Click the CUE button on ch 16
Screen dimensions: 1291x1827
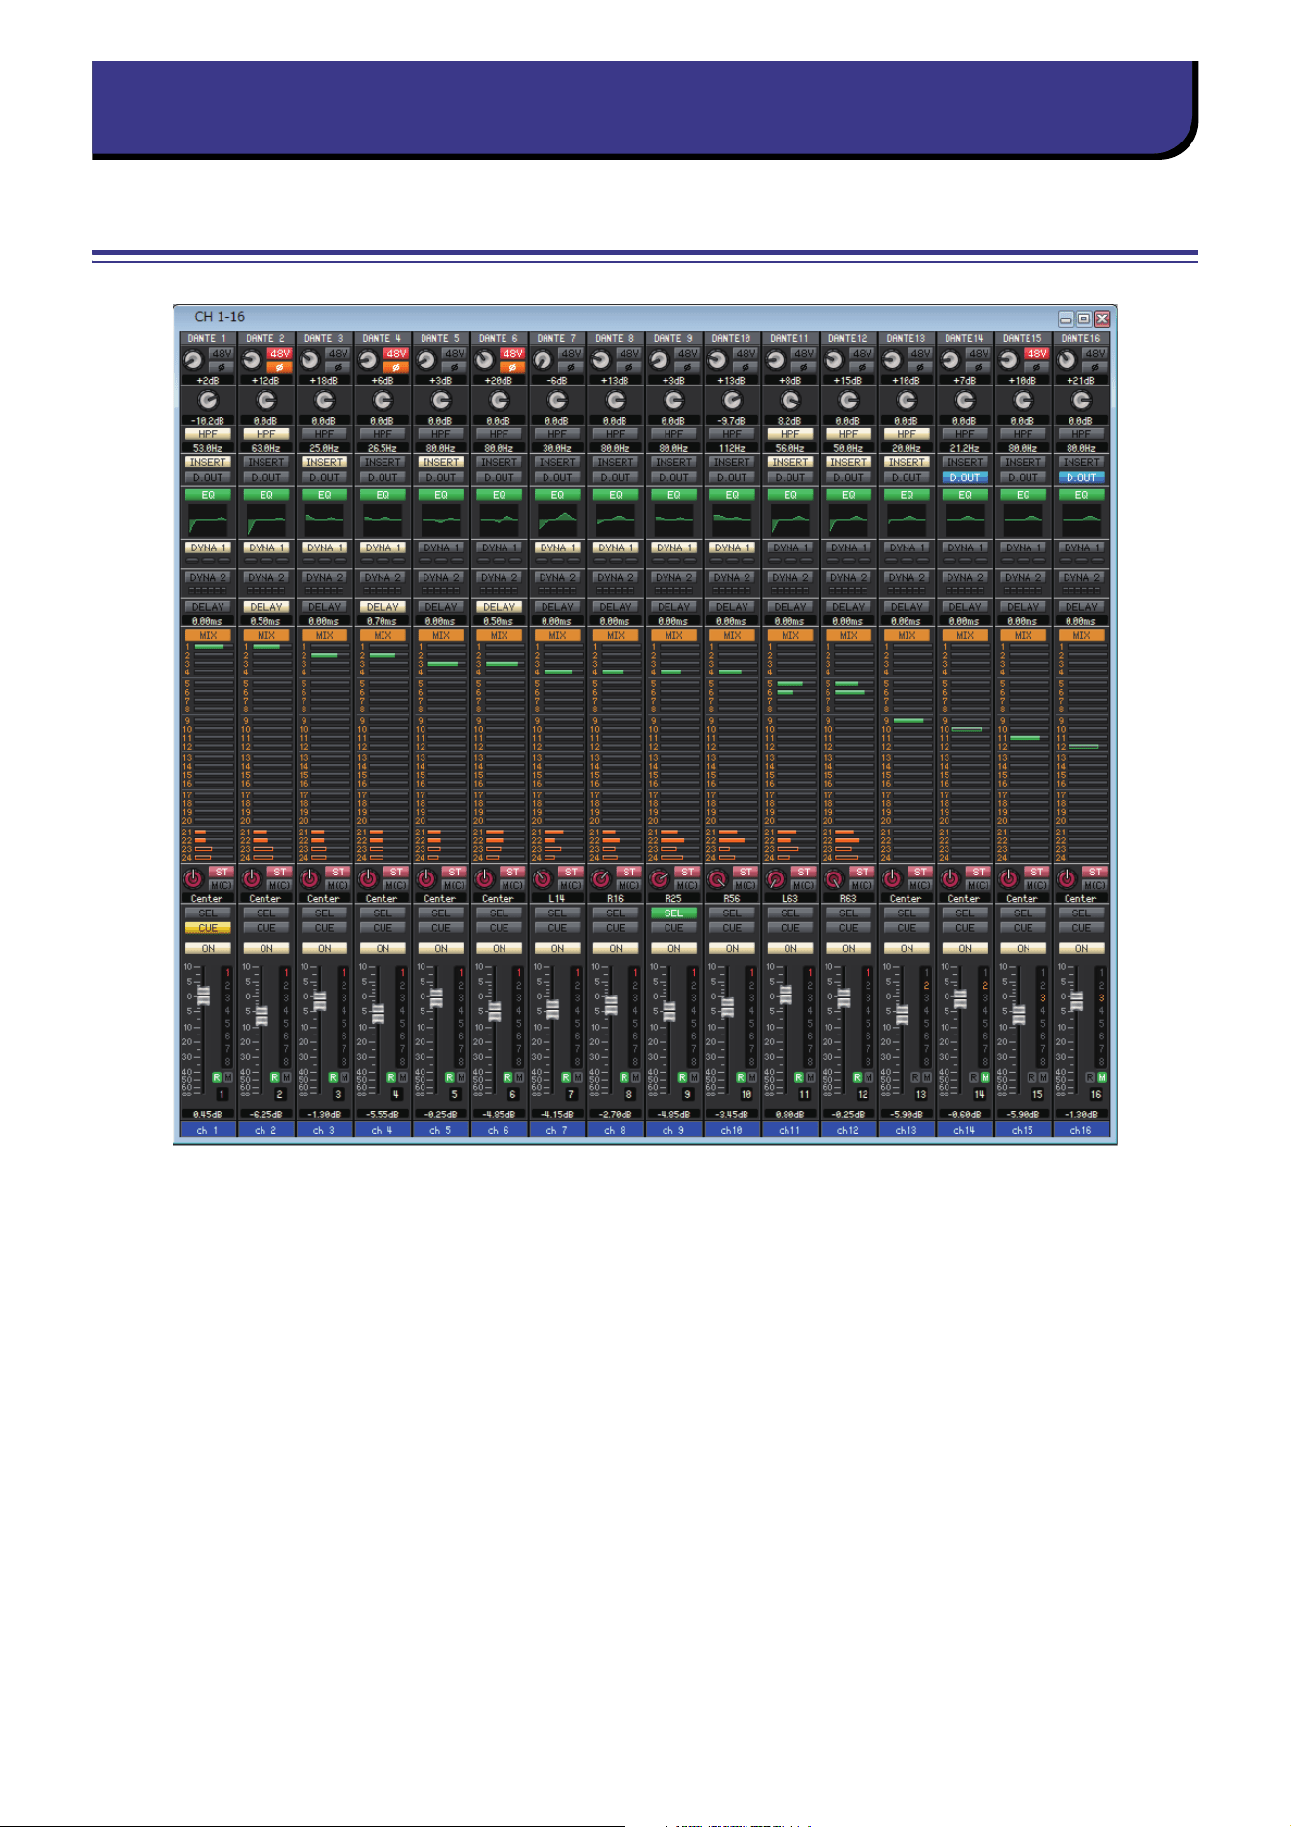coord(1081,928)
